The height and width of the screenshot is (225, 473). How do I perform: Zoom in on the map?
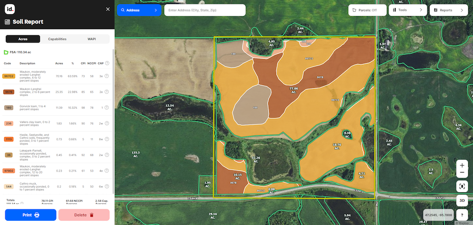point(462,166)
